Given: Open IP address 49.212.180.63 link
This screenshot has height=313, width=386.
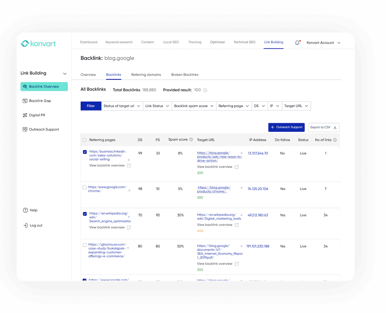Looking at the screenshot, I should [258, 215].
